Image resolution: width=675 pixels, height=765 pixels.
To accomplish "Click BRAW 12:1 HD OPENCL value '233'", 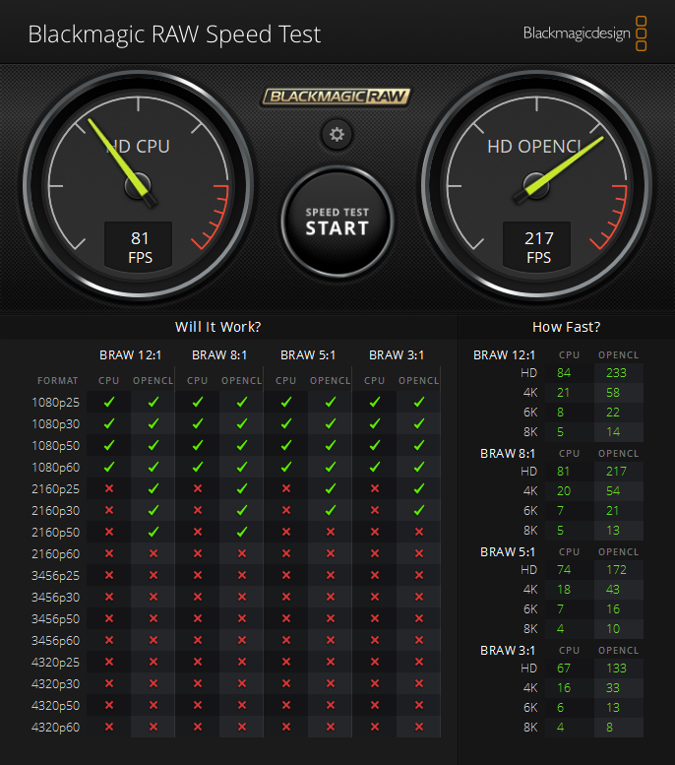I will (616, 373).
